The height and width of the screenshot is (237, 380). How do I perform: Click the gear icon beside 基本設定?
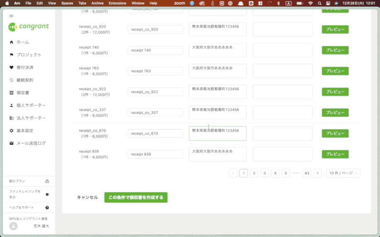(x=11, y=131)
